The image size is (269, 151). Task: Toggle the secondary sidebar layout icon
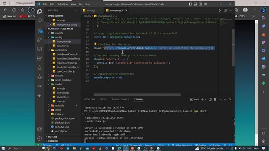(200, 4)
